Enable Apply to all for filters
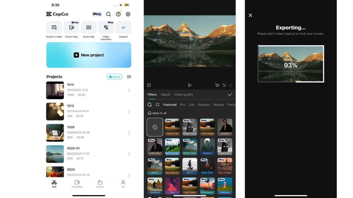 pos(157,113)
